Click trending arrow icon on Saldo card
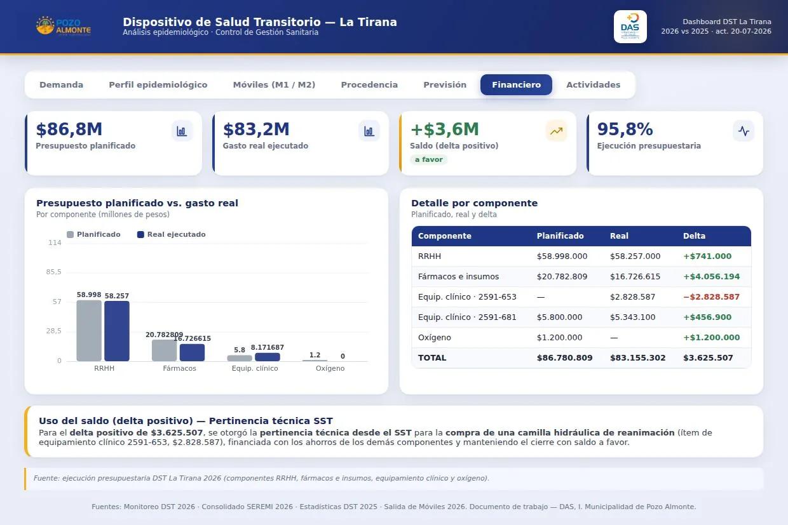This screenshot has height=525, width=788. click(556, 131)
